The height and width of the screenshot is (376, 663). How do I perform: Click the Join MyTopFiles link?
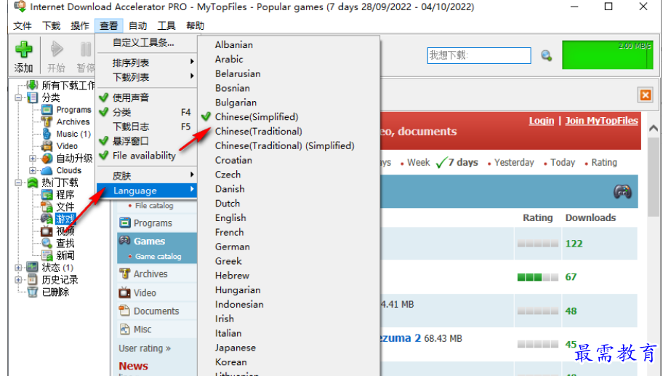602,121
